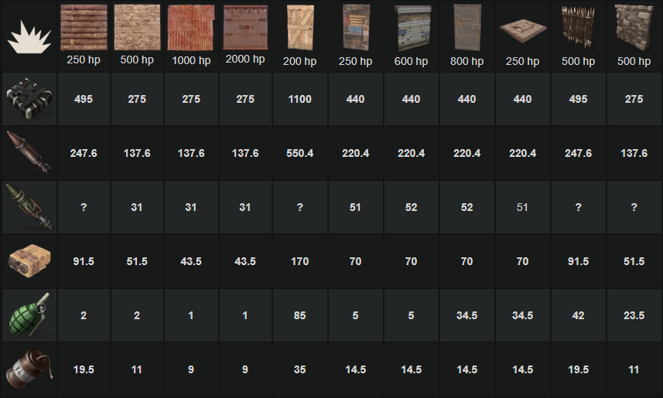Click the white explosion burst icon
663x398 pixels.
pos(29,39)
